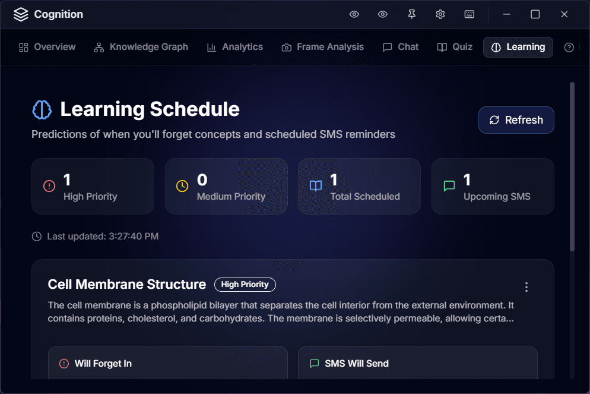Click the Cognition app logo icon
Screen dimensions: 590x394
tap(21, 14)
